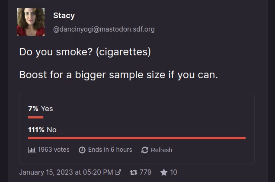Click the 1963 votes count
This screenshot has height=182, width=275.
pyautogui.click(x=54, y=150)
